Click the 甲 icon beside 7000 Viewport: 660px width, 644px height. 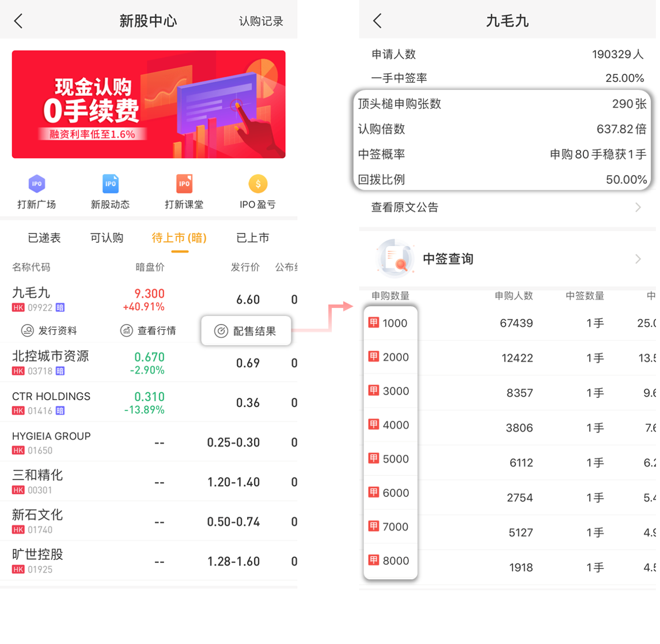(x=373, y=526)
